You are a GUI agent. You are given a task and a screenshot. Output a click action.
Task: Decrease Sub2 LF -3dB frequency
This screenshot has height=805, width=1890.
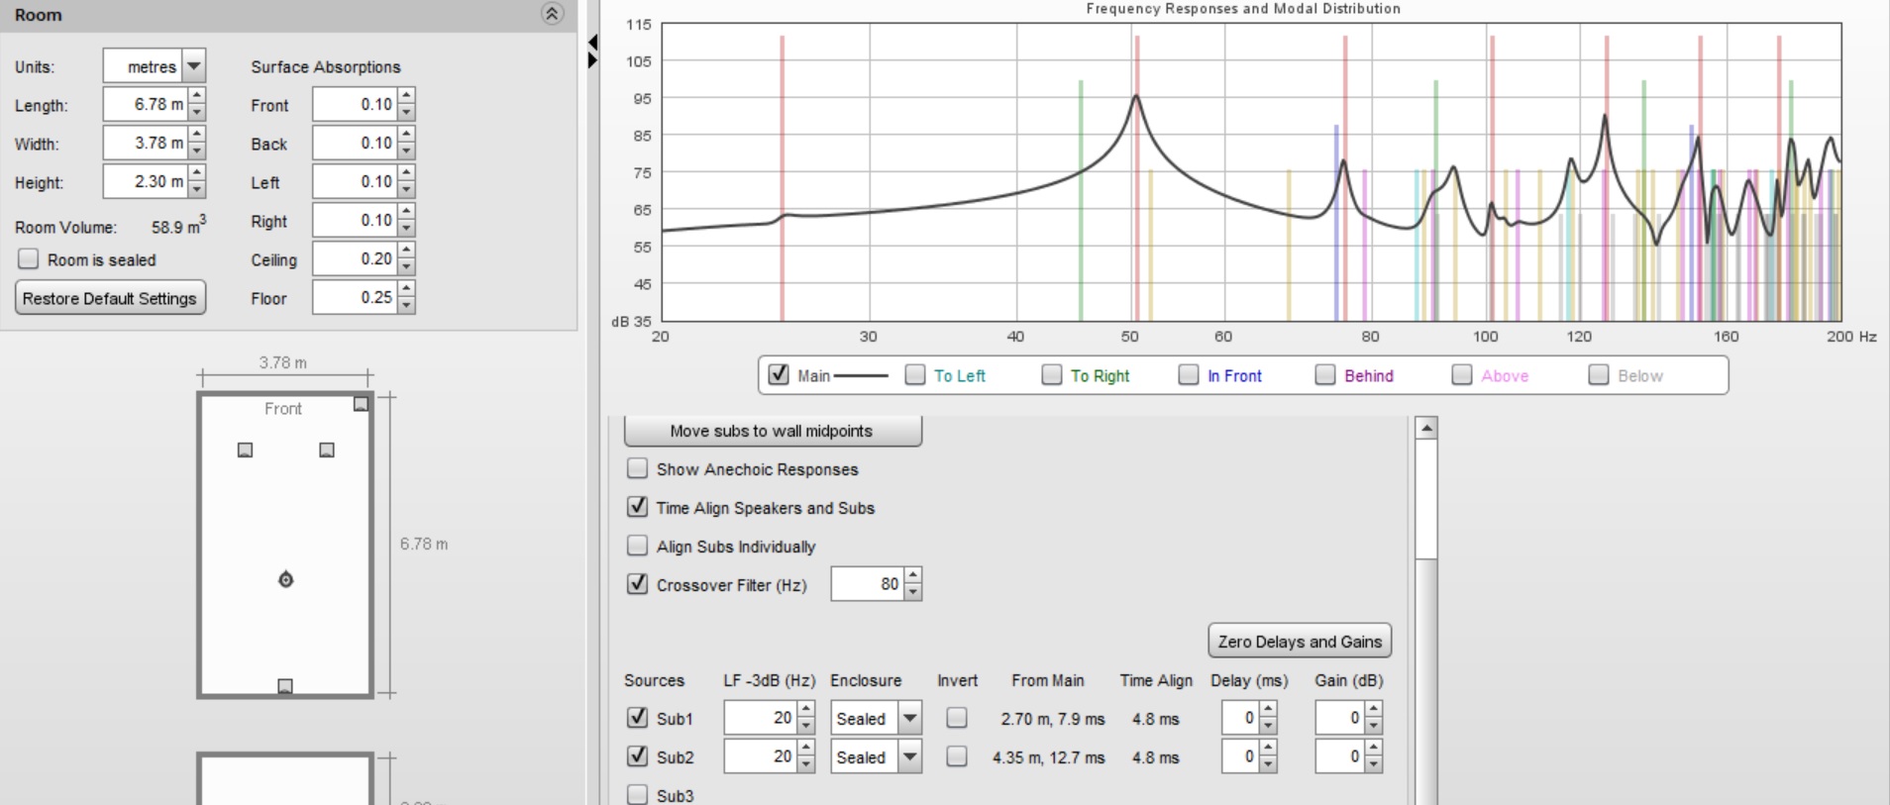click(x=806, y=764)
